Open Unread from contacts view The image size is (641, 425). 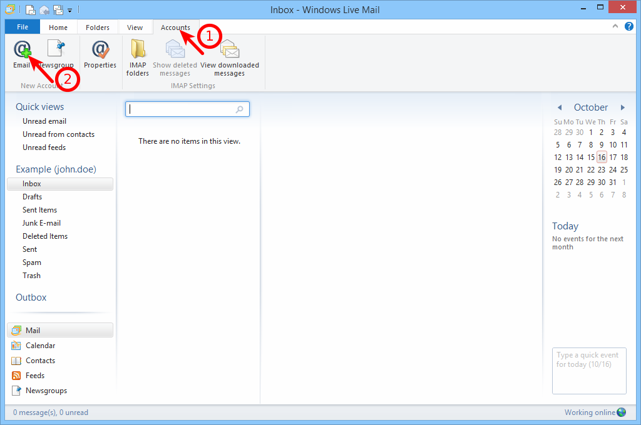point(58,134)
